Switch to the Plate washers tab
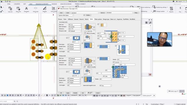The height and width of the screenshot is (105, 187). [x=98, y=19]
